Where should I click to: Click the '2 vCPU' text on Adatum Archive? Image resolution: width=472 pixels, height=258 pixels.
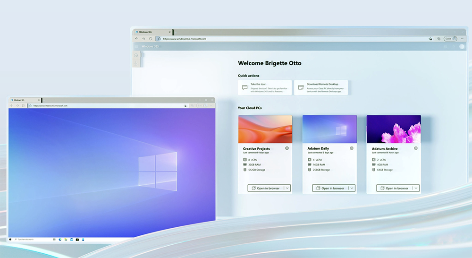[381, 160]
